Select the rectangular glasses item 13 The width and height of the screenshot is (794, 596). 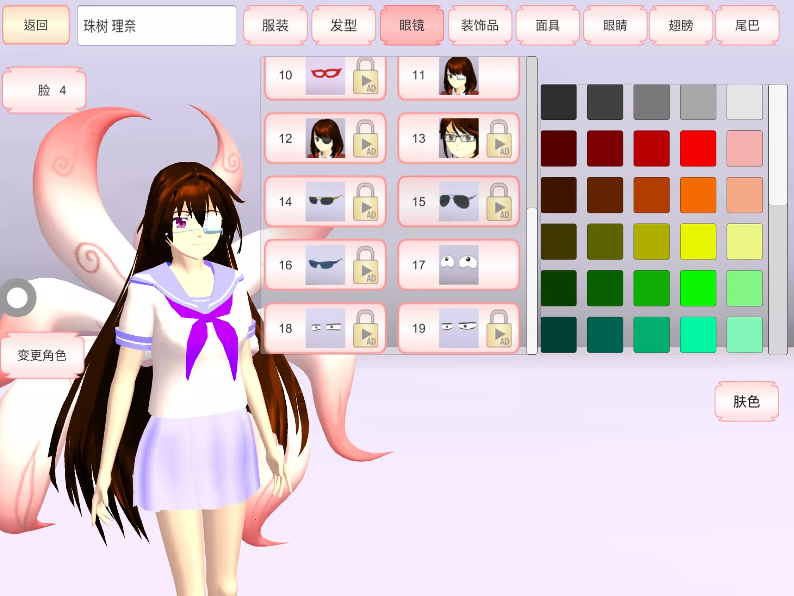458,139
